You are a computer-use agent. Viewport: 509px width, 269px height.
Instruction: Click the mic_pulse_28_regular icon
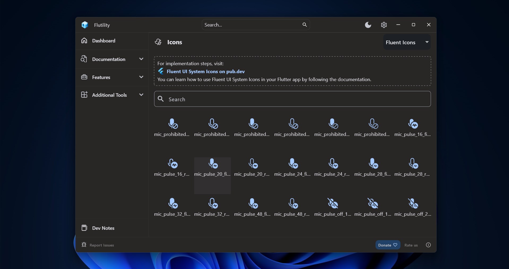point(412,167)
